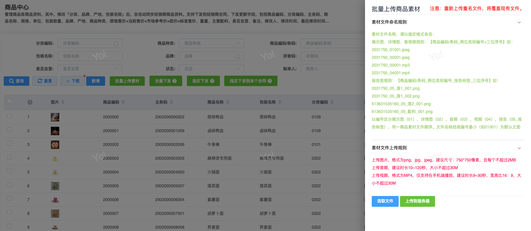The image size is (531, 231).
Task: Open the 卤味鸭血 product thumbnail
Action: point(55,131)
